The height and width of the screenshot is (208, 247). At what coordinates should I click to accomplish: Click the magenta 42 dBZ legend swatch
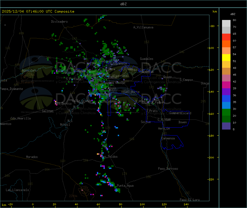click(226, 85)
